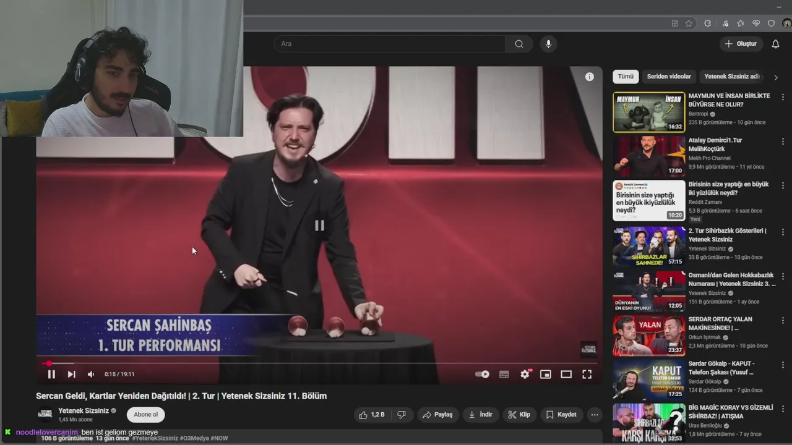Click the Paylaş share button
792x445 pixels.
pyautogui.click(x=437, y=415)
